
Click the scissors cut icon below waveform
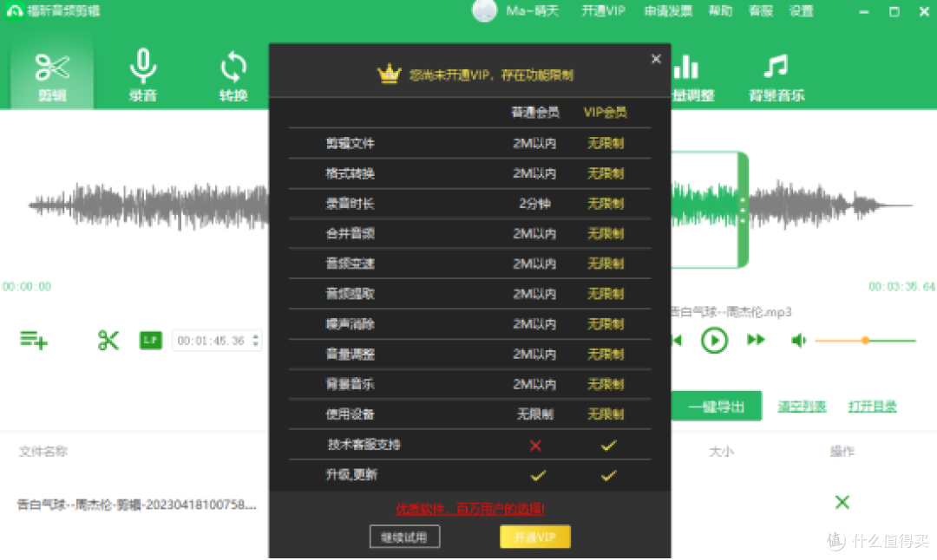coord(108,341)
